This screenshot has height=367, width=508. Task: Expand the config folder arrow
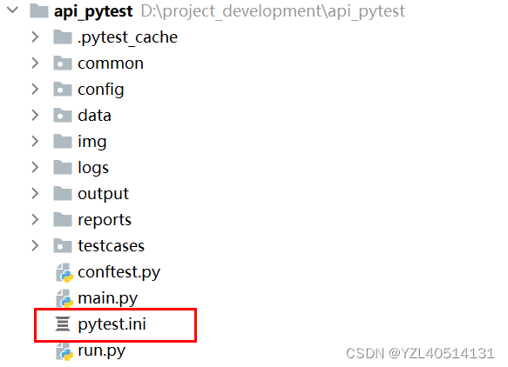35,90
